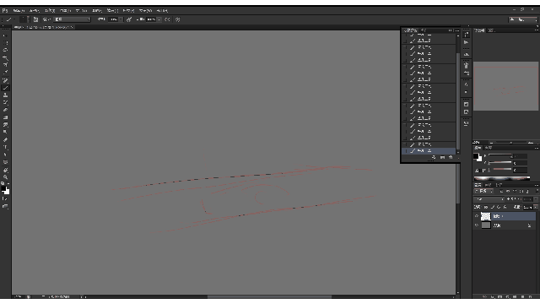540x304 pixels.
Task: Select the Eyedropper tool
Action: pyautogui.click(x=5, y=73)
